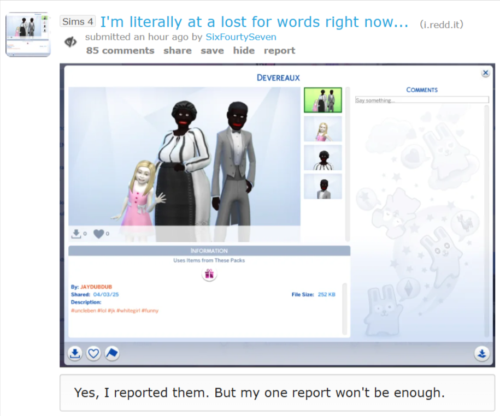This screenshot has width=500, height=416.
Task: Open the i.redd.it domain link
Action: 442,24
